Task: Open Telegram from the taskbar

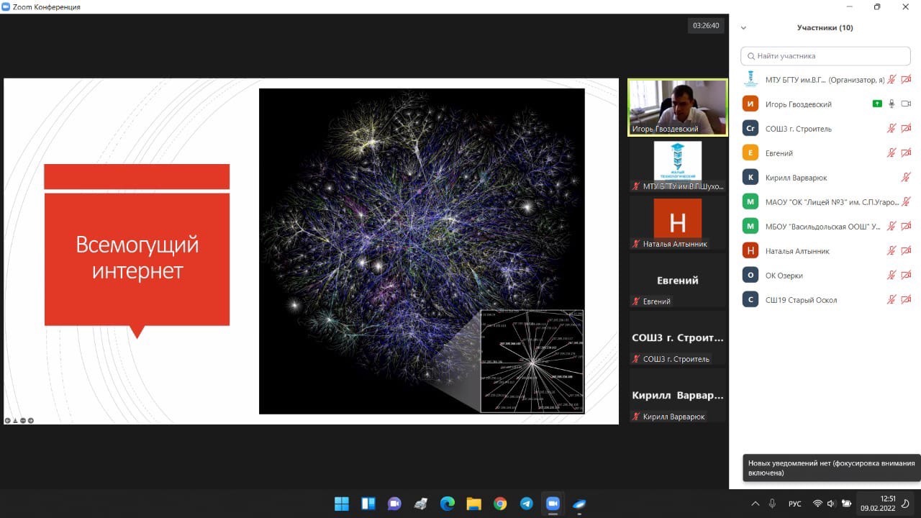Action: click(527, 503)
